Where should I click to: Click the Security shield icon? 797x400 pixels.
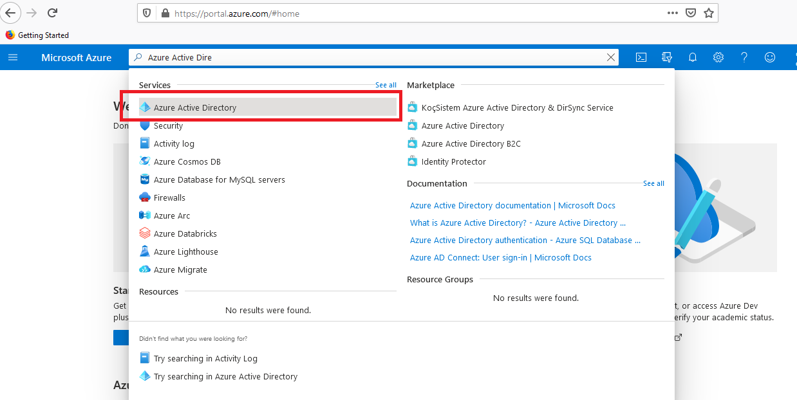145,125
